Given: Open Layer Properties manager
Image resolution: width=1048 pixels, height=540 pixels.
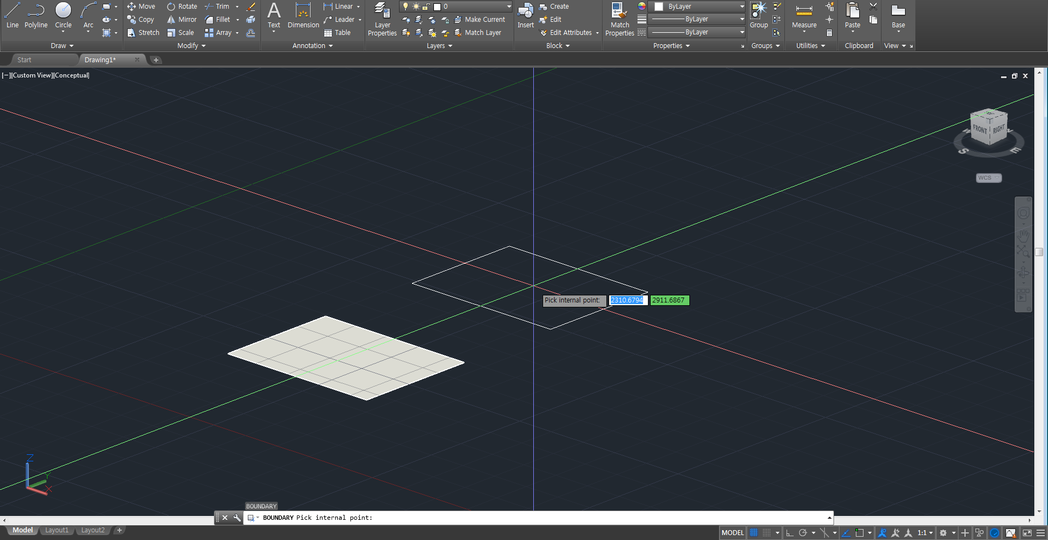Looking at the screenshot, I should [x=382, y=19].
